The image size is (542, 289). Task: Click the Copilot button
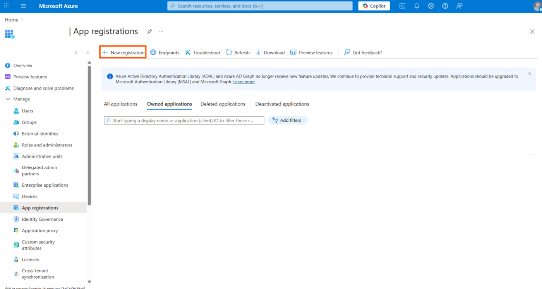coord(374,6)
